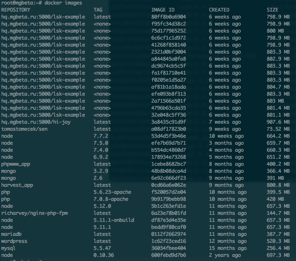The height and width of the screenshot is (261, 296).
Task: Click image ID af81b1a18ada
Action: (169, 87)
